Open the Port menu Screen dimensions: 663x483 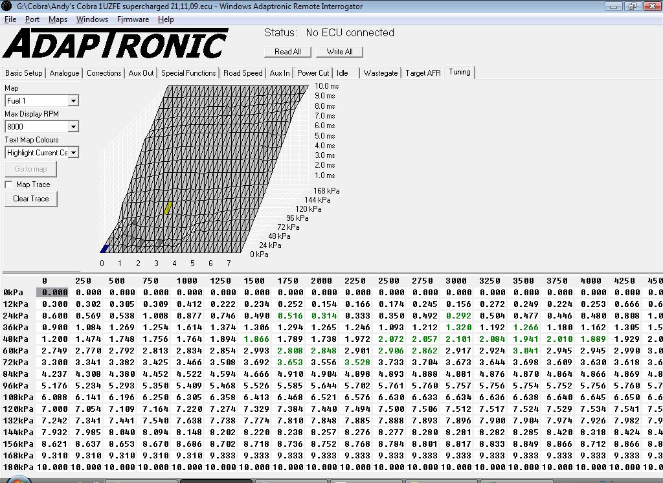(x=32, y=19)
